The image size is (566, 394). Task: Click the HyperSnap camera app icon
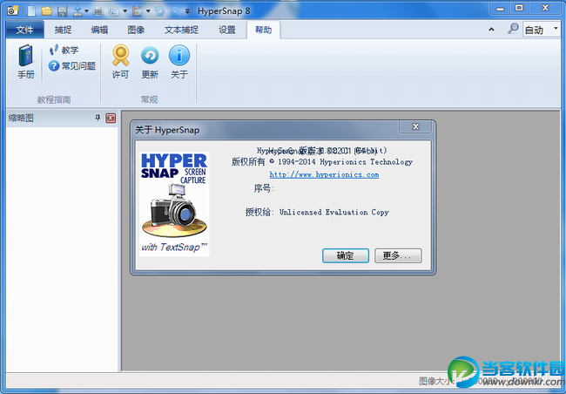point(13,10)
